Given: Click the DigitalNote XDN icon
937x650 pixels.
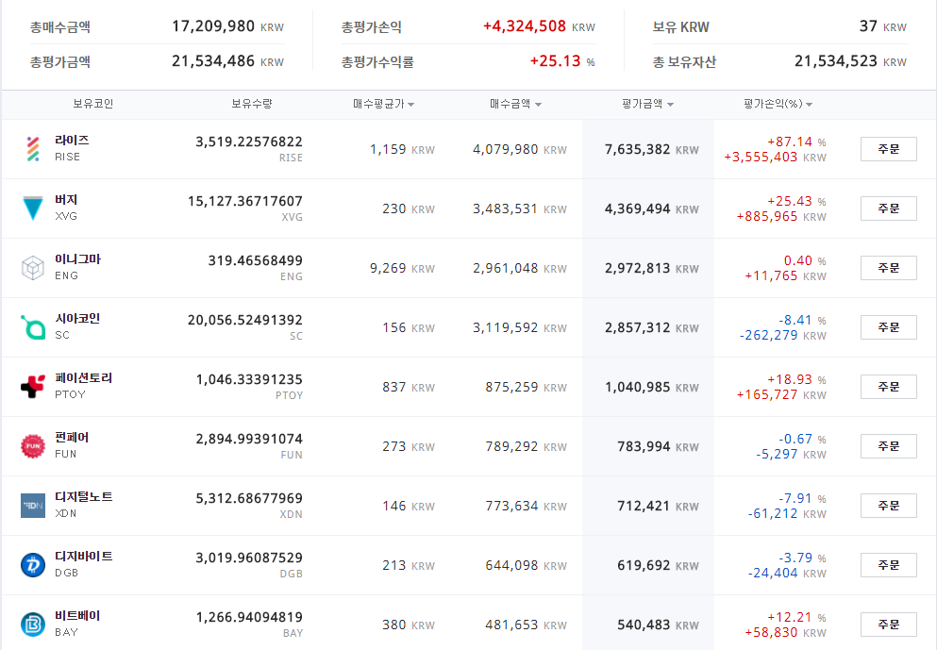Looking at the screenshot, I should (33, 506).
